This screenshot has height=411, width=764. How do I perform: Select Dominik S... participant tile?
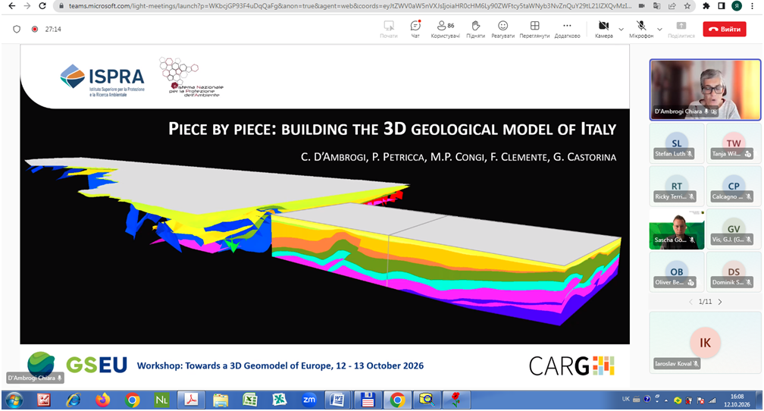tap(734, 272)
